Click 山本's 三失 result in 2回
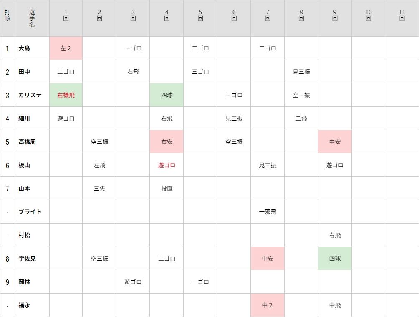Viewport: 419px width, 317px height. coord(99,189)
